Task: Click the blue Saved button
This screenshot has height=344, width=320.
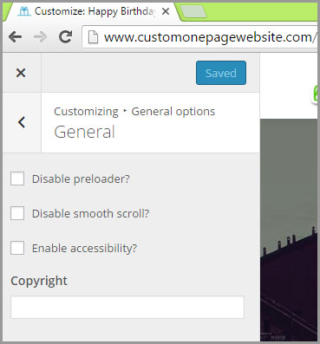Action: pos(221,73)
